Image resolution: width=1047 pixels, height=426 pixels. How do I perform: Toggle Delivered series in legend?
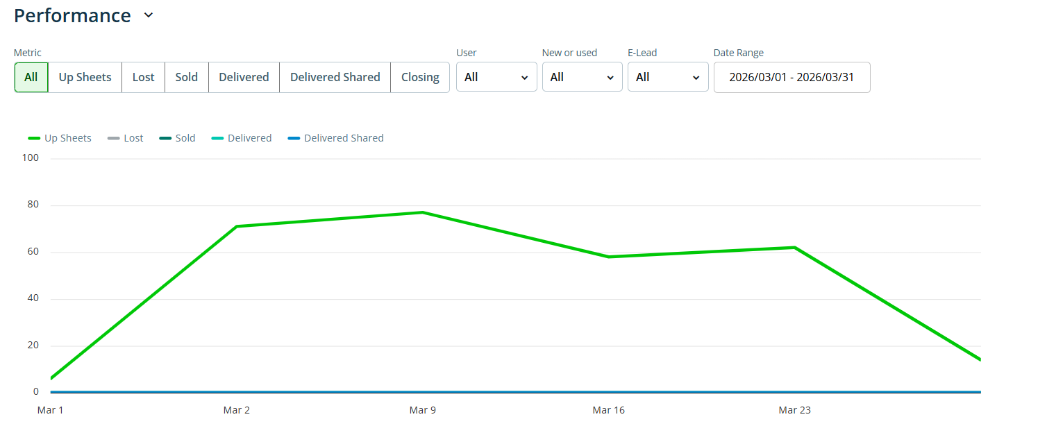(249, 138)
